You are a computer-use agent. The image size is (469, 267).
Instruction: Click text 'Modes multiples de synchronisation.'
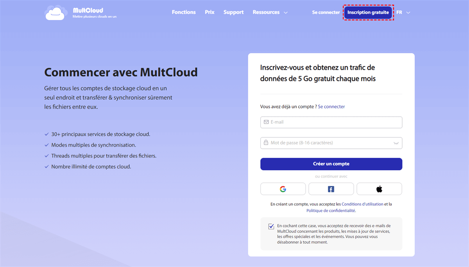tap(94, 145)
